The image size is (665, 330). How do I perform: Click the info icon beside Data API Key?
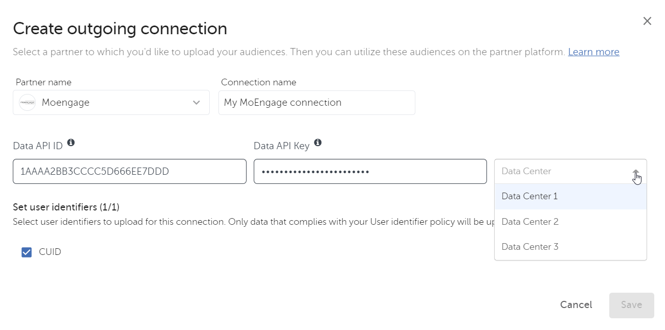point(318,143)
